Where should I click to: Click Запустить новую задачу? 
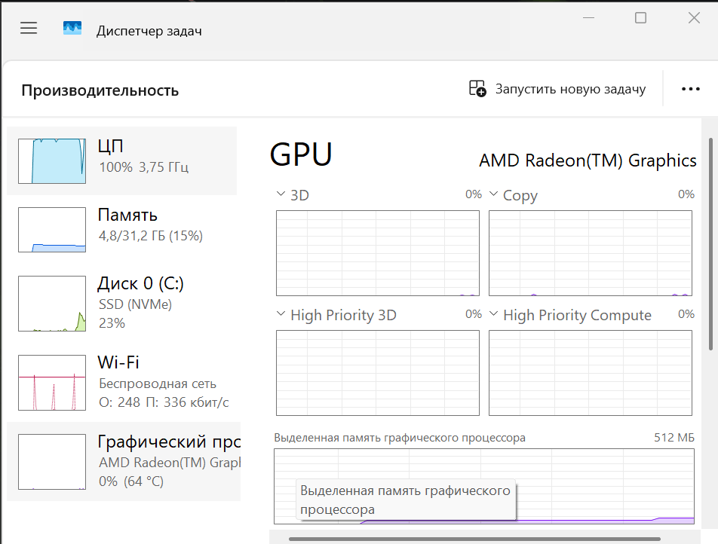569,88
